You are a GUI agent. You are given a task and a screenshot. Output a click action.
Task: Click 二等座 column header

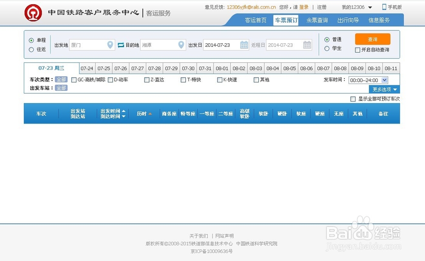tap(226, 114)
